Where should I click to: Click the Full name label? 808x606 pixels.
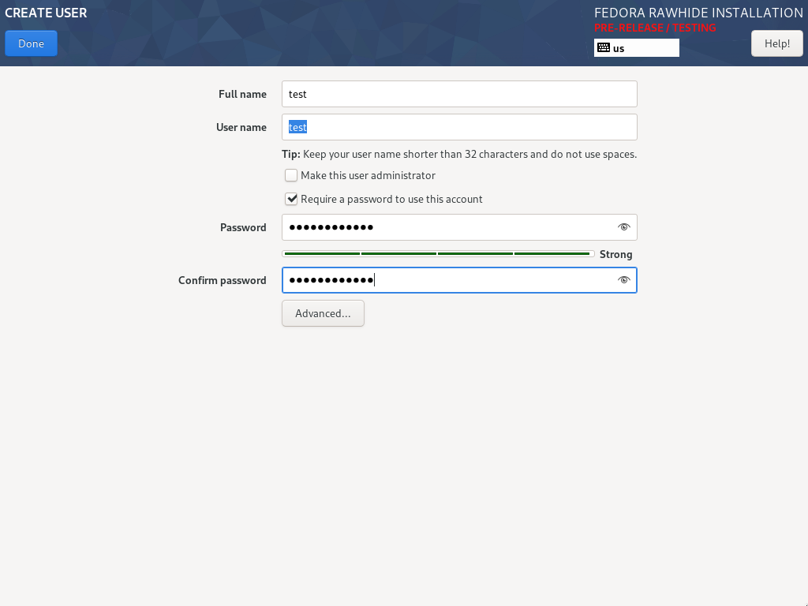242,94
